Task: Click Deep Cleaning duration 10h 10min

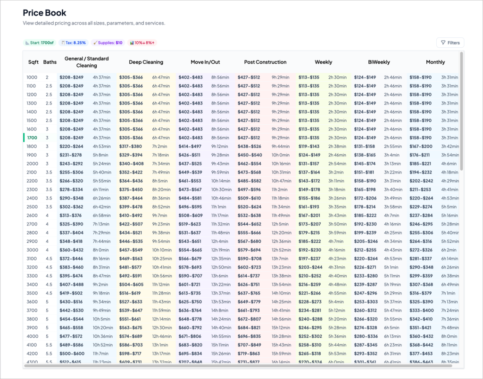Action: [162, 250]
